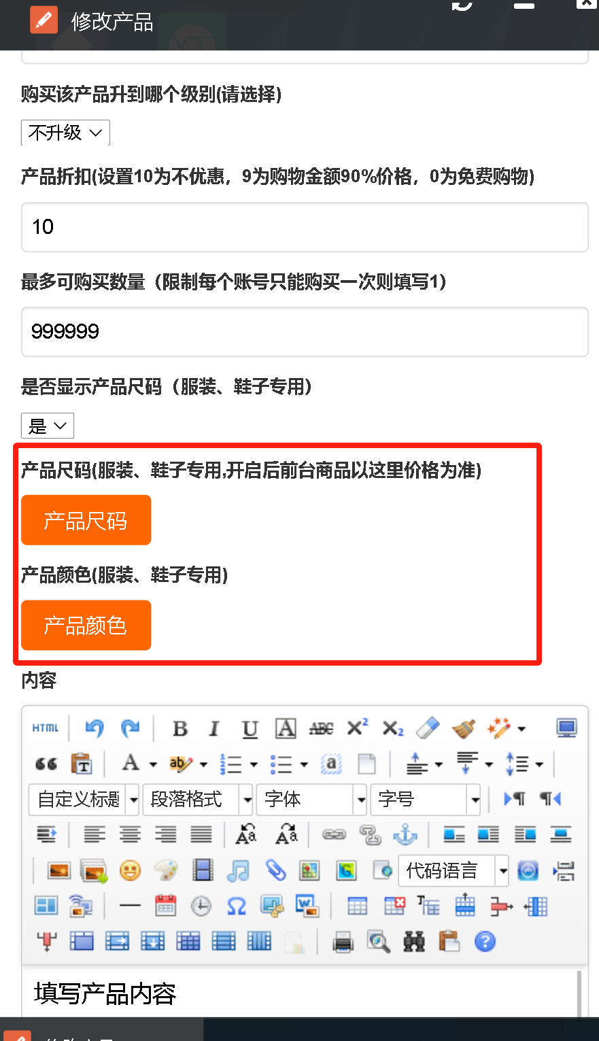Click the product discount input field
The height and width of the screenshot is (1041, 599).
305,227
